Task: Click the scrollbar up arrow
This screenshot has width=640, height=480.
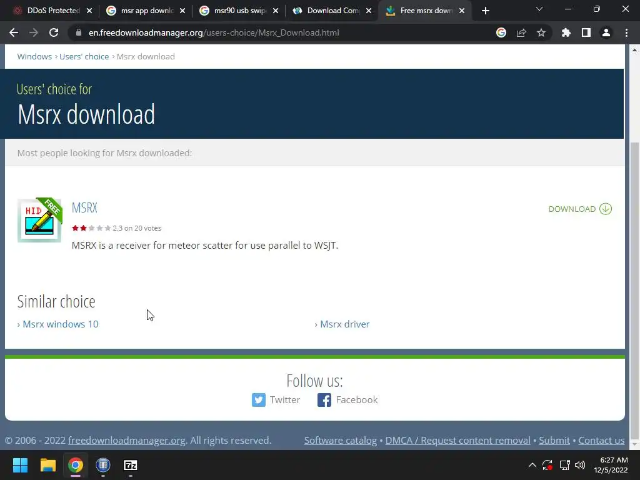Action: click(x=635, y=50)
